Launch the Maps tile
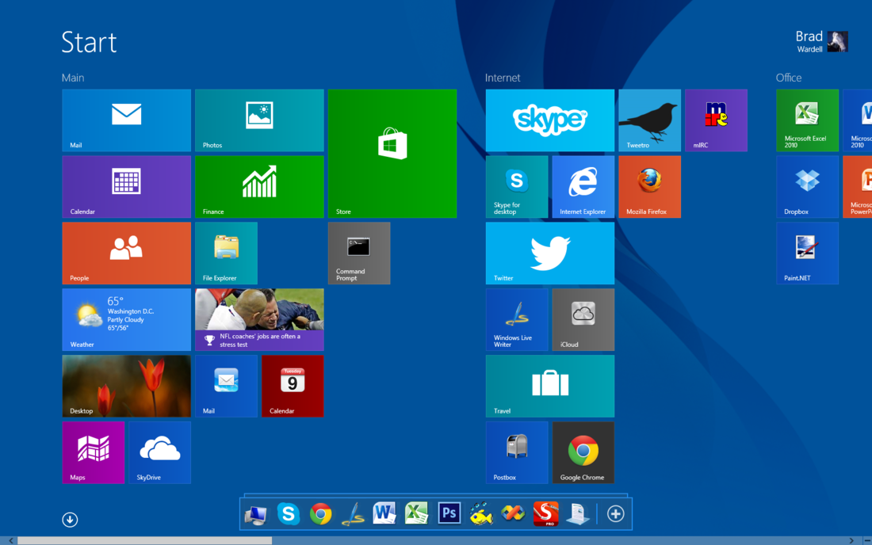Viewport: 872px width, 545px height. 94,453
